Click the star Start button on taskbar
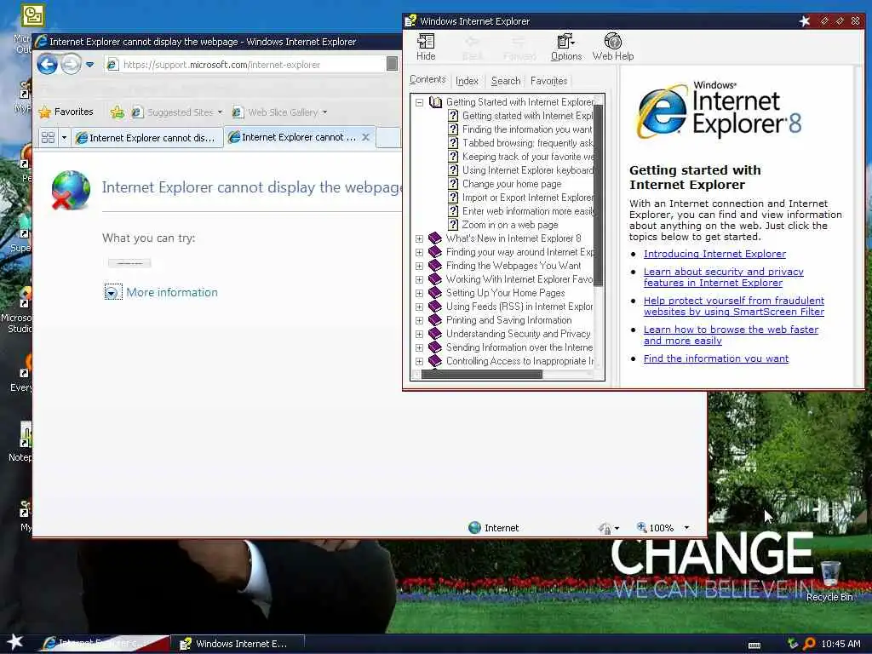Viewport: 872px width, 654px height. pos(14,642)
